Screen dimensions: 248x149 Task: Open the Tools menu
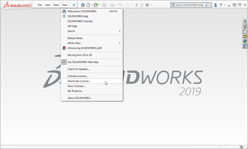[x=56, y=5]
